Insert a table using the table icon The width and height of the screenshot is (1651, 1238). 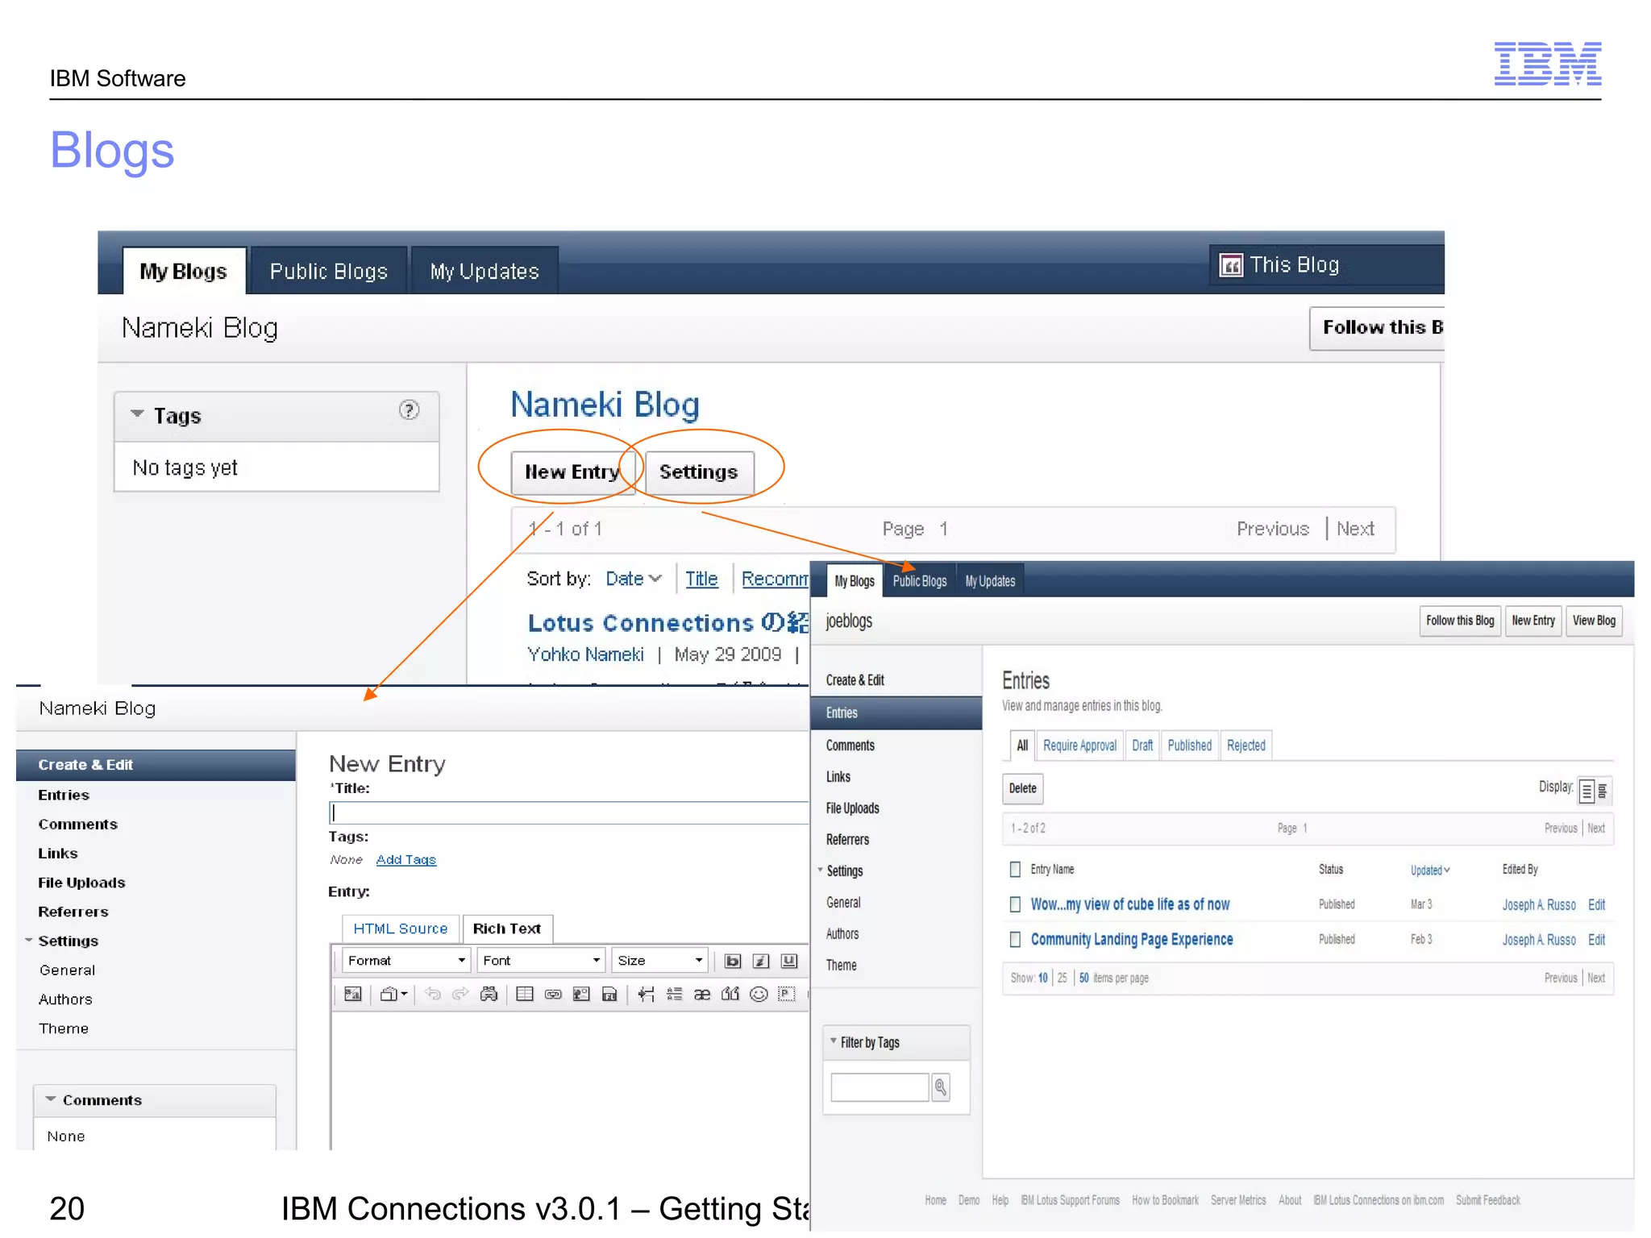coord(525,994)
